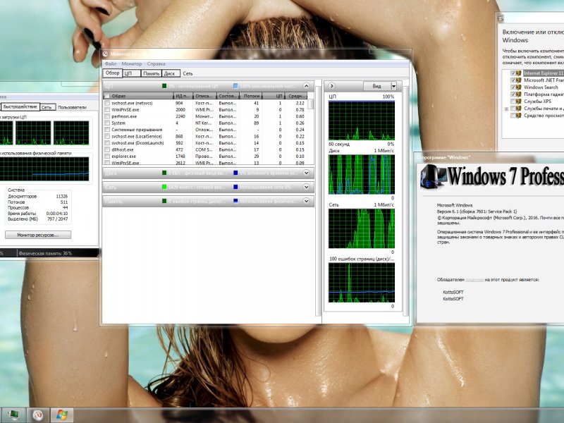Click physical memory usage graph in Task Manager
The image size is (564, 423).
(44, 169)
